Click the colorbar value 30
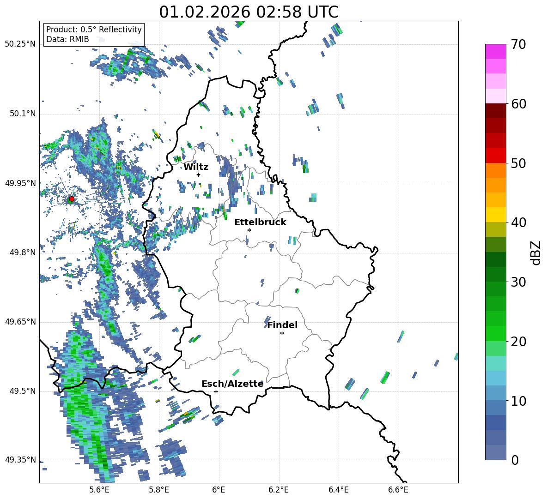 coord(518,282)
